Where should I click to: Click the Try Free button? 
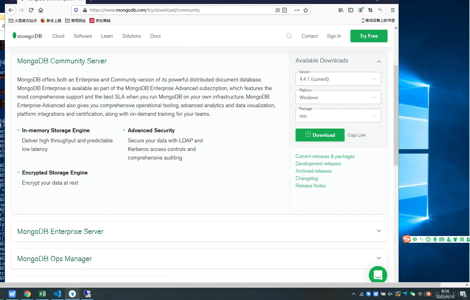[369, 36]
